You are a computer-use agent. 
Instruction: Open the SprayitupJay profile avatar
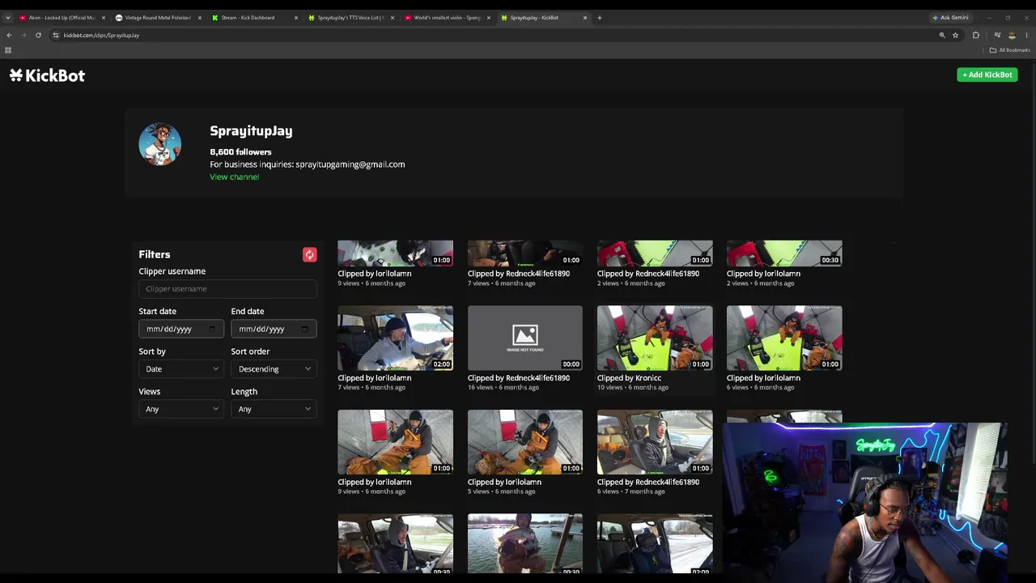(x=159, y=144)
